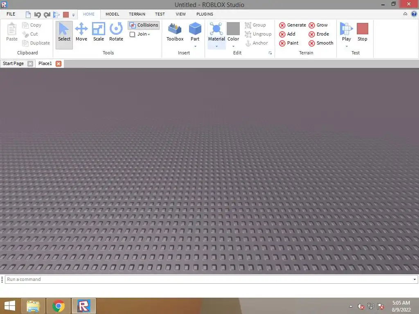The height and width of the screenshot is (314, 419).
Task: Select the HOME ribbon tab
Action: 89,14
